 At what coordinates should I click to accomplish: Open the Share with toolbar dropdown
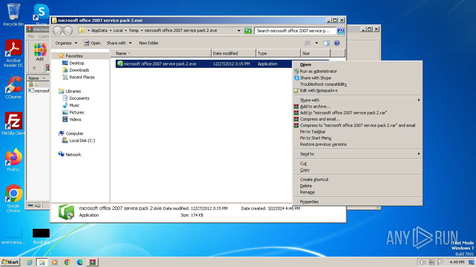(119, 43)
